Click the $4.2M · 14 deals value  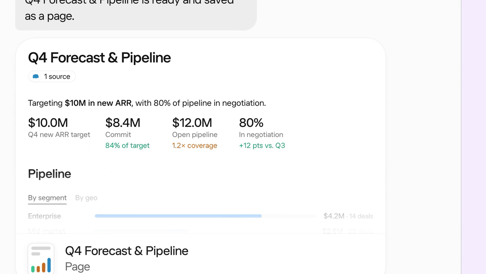coord(348,216)
